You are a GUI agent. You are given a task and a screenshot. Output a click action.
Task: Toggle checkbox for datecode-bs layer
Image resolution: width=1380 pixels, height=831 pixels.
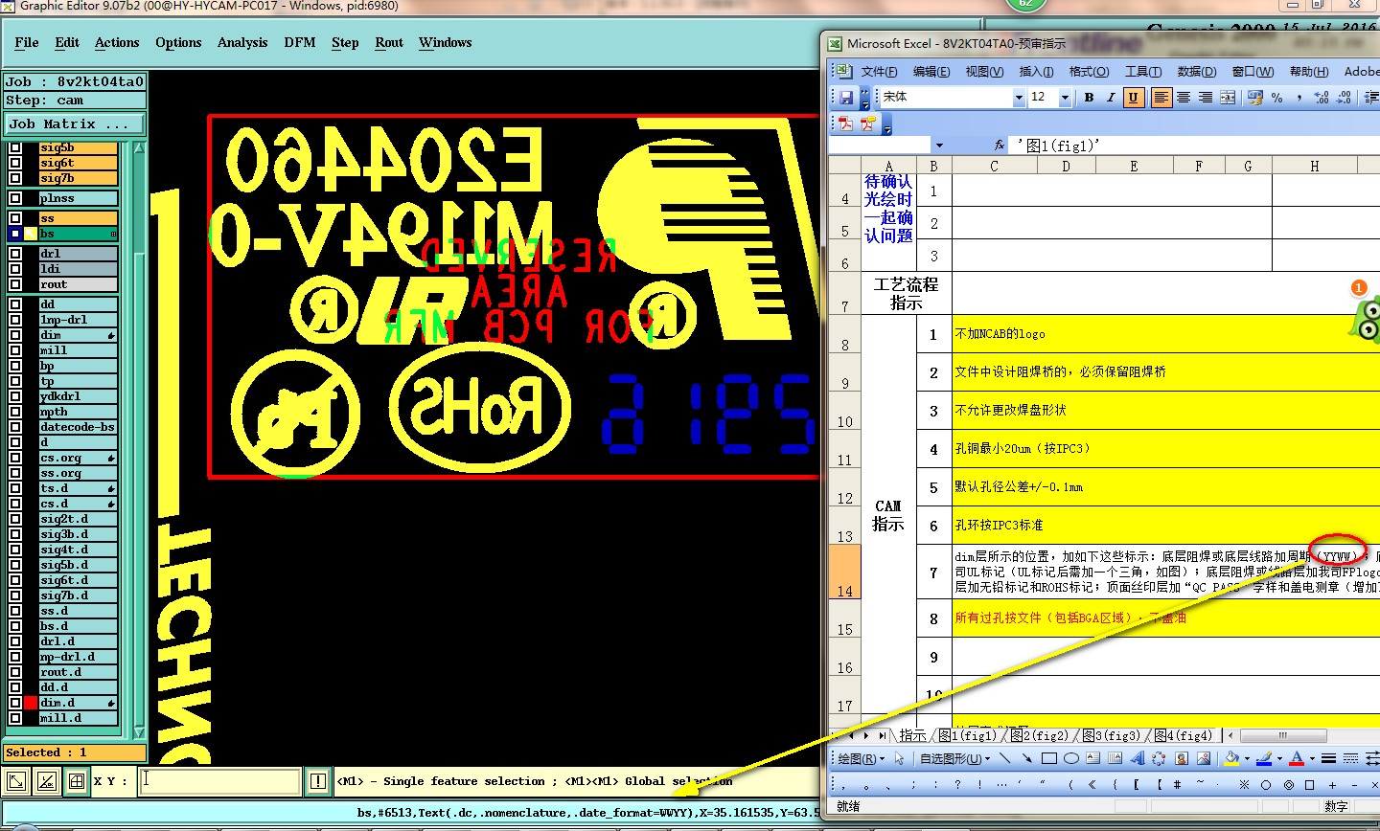pos(15,427)
